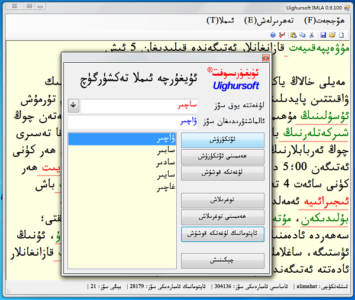The height and width of the screenshot is (300, 355).
Task: Click the Paste clipboard toolbar icon
Action: (x=293, y=35)
